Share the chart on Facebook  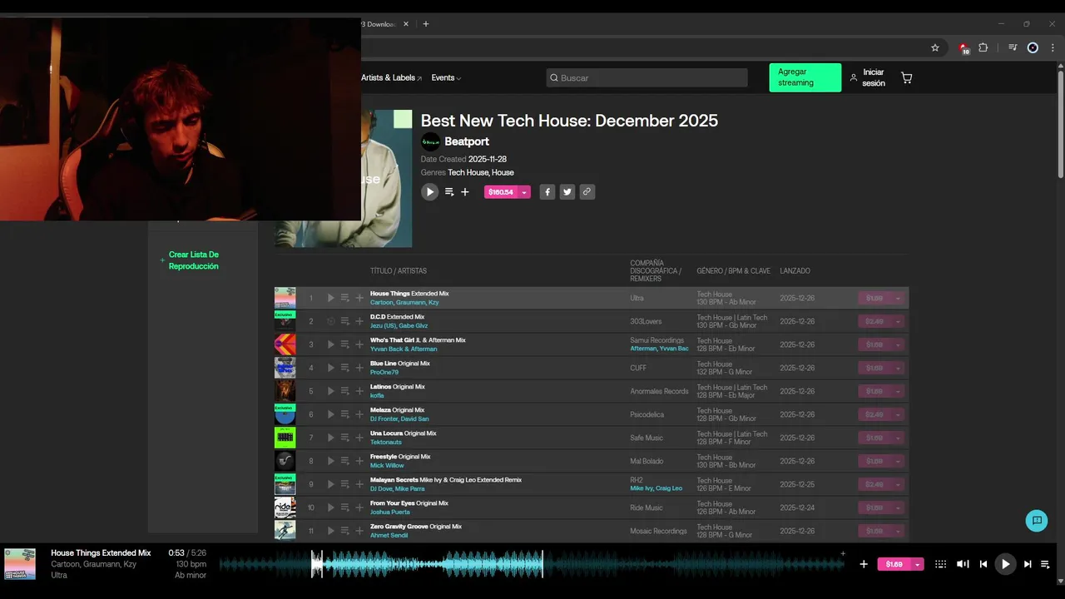[x=547, y=192]
